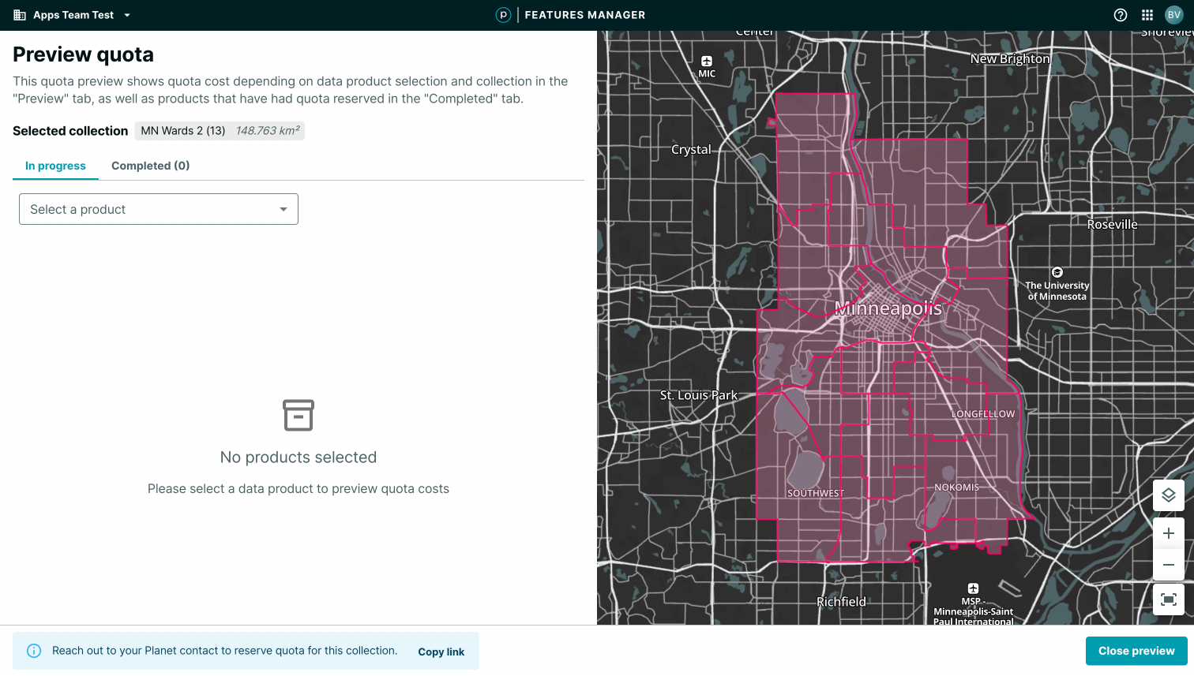Click the MIC airport marker icon
Viewport: 1194px width, 676px height.
click(x=707, y=62)
